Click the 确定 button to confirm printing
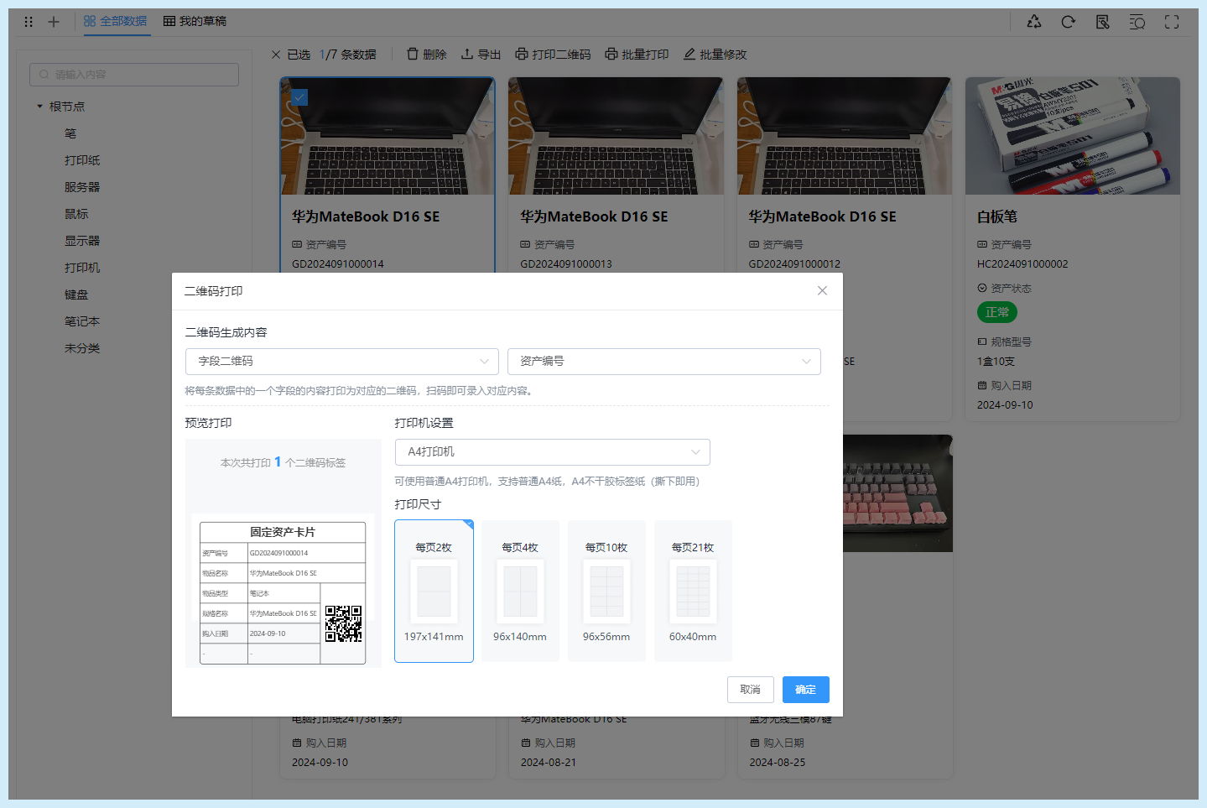The width and height of the screenshot is (1207, 808). pyautogui.click(x=805, y=690)
